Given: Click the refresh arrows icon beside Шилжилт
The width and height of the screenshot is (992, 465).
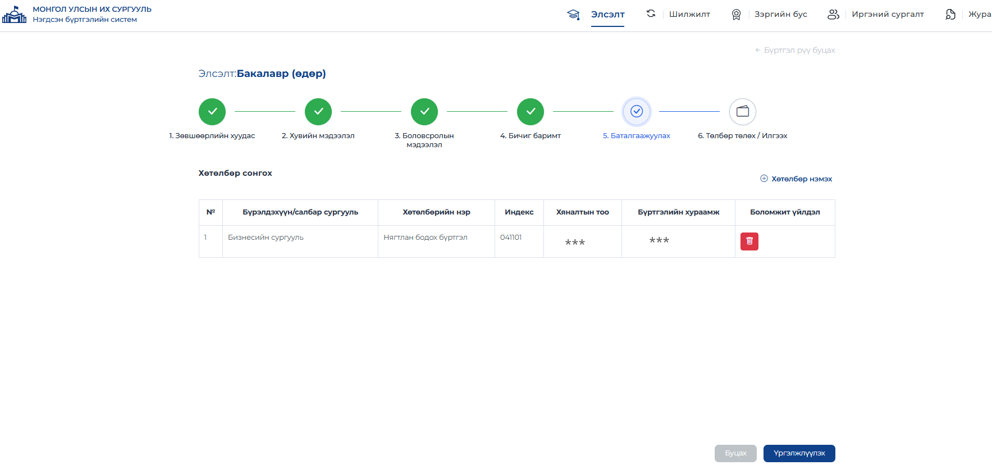Looking at the screenshot, I should tap(651, 13).
